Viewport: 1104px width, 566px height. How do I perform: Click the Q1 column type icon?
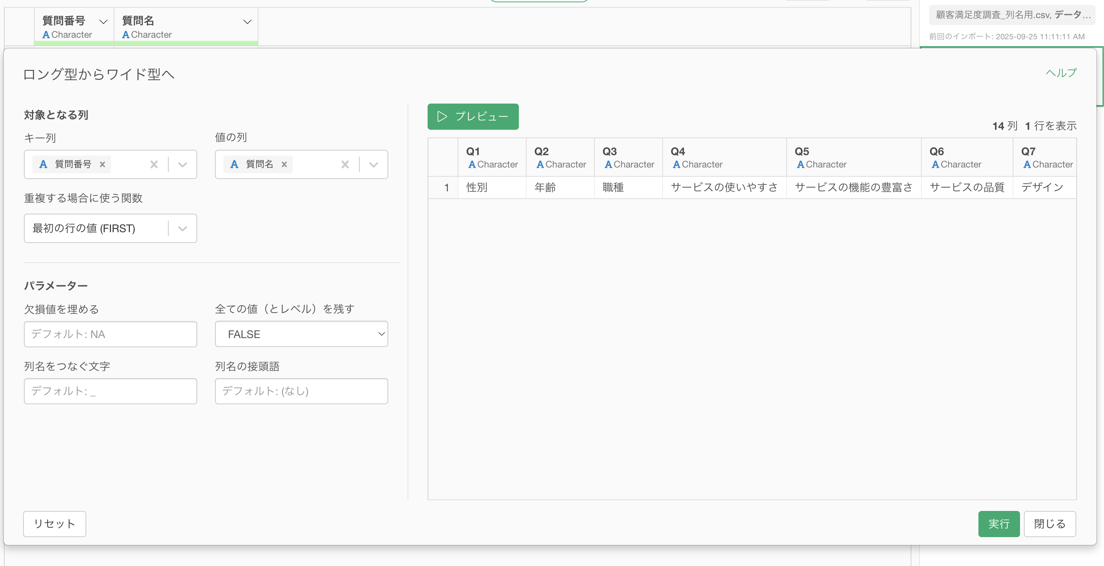pyautogui.click(x=472, y=164)
